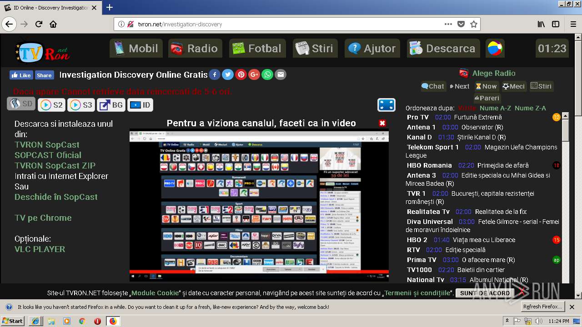Dismiss the Firefox refresh notification bar
The width and height of the screenshot is (582, 327).
(x=572, y=307)
